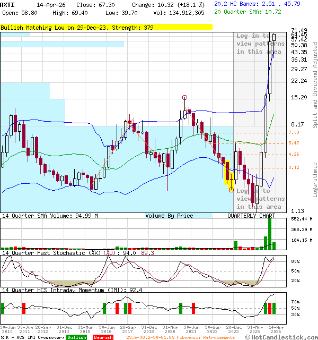This screenshot has width=318, height=340.
Task: Click the red circle marker at the price peak
Action: coord(184,97)
